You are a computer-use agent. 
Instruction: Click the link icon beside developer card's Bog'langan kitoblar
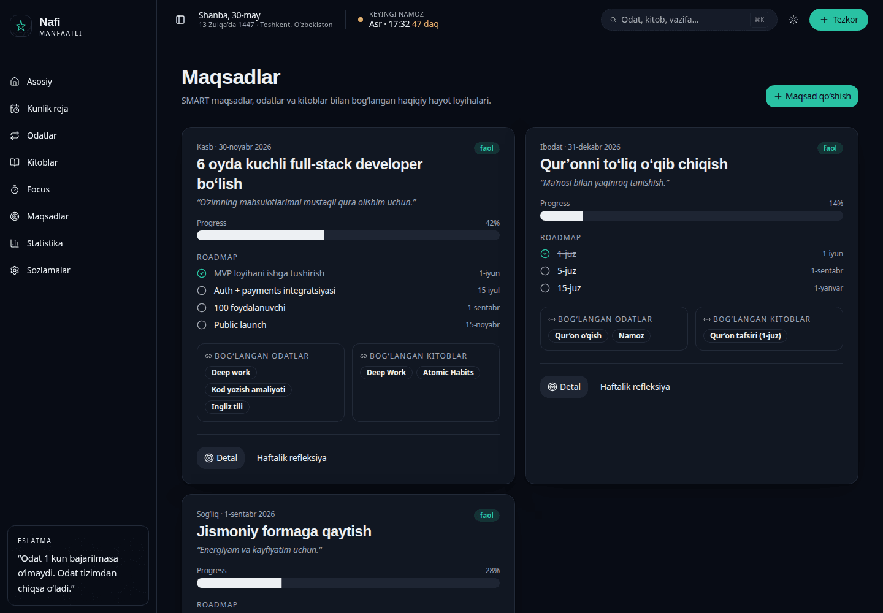click(364, 356)
